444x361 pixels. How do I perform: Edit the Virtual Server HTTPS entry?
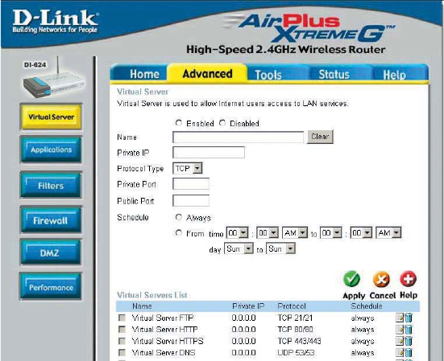point(400,341)
